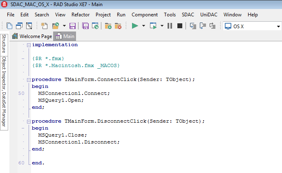Click the New file sparkle icon
Image resolution: width=282 pixels, height=173 pixels.
44,26
